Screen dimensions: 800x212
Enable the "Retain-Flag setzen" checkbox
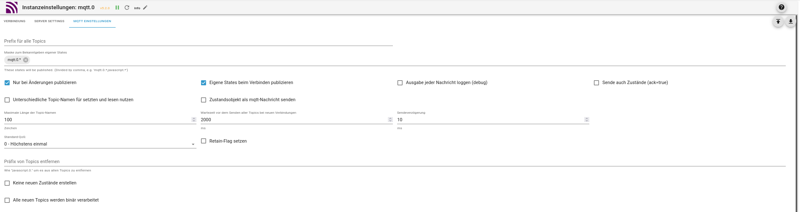pyautogui.click(x=204, y=141)
